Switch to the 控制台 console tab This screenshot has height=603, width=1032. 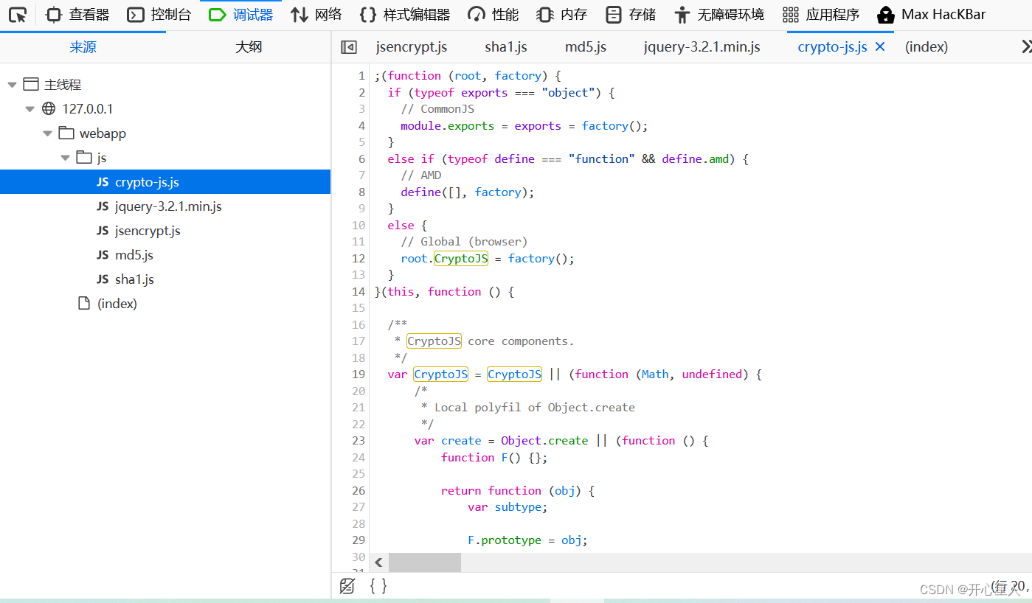point(159,15)
